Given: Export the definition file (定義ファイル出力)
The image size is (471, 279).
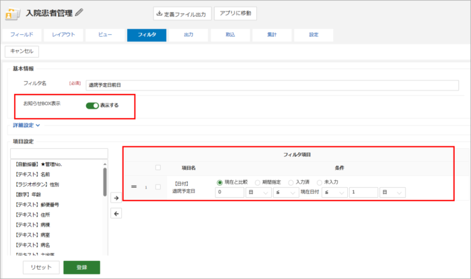Looking at the screenshot, I should coord(182,14).
